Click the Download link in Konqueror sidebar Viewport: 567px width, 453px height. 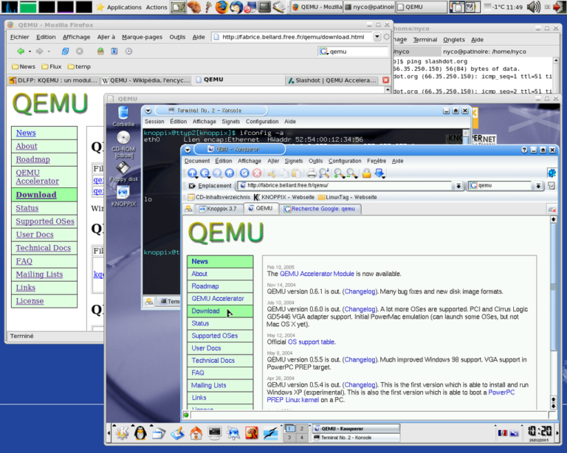[205, 311]
